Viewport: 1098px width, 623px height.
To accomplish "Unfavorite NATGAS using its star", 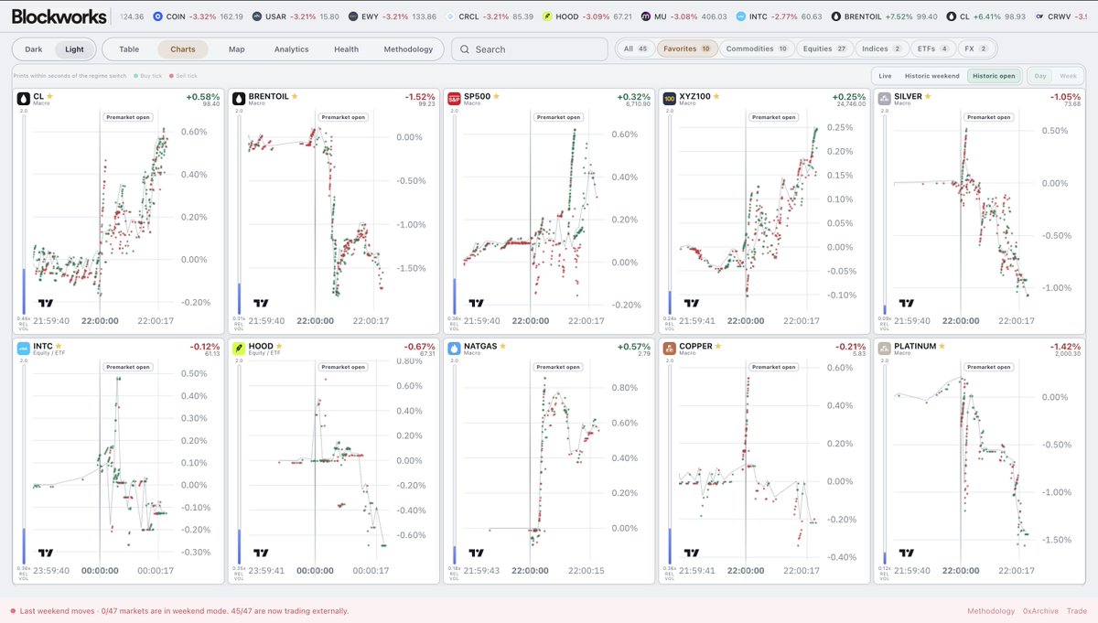I will [x=502, y=346].
